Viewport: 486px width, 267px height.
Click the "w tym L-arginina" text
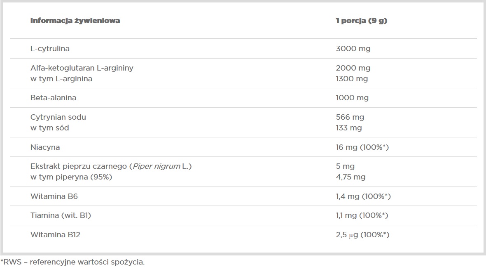[61, 79]
